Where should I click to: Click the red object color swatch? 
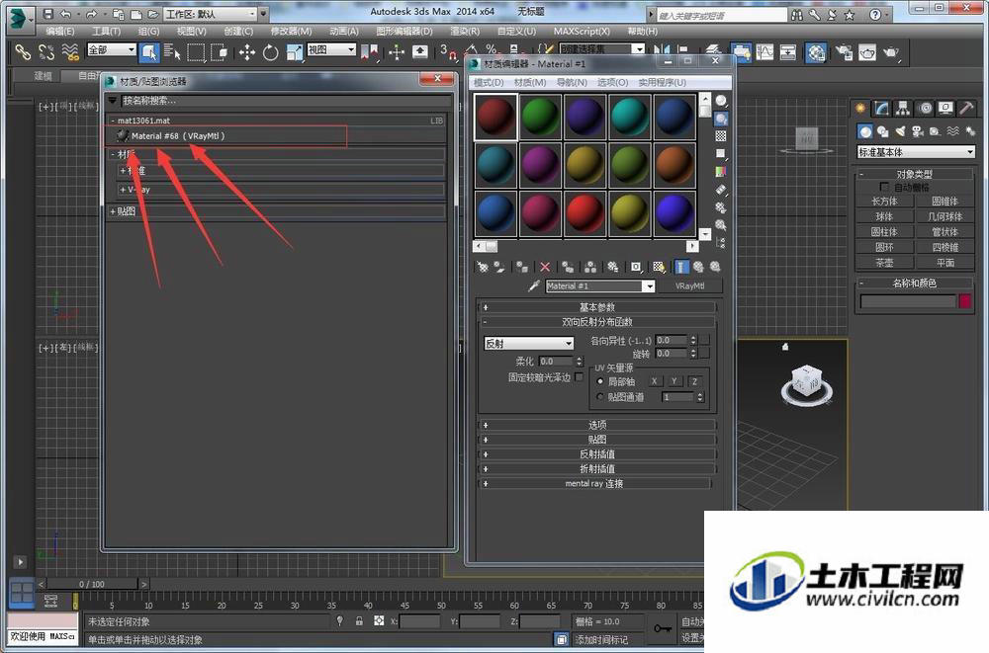[x=965, y=300]
